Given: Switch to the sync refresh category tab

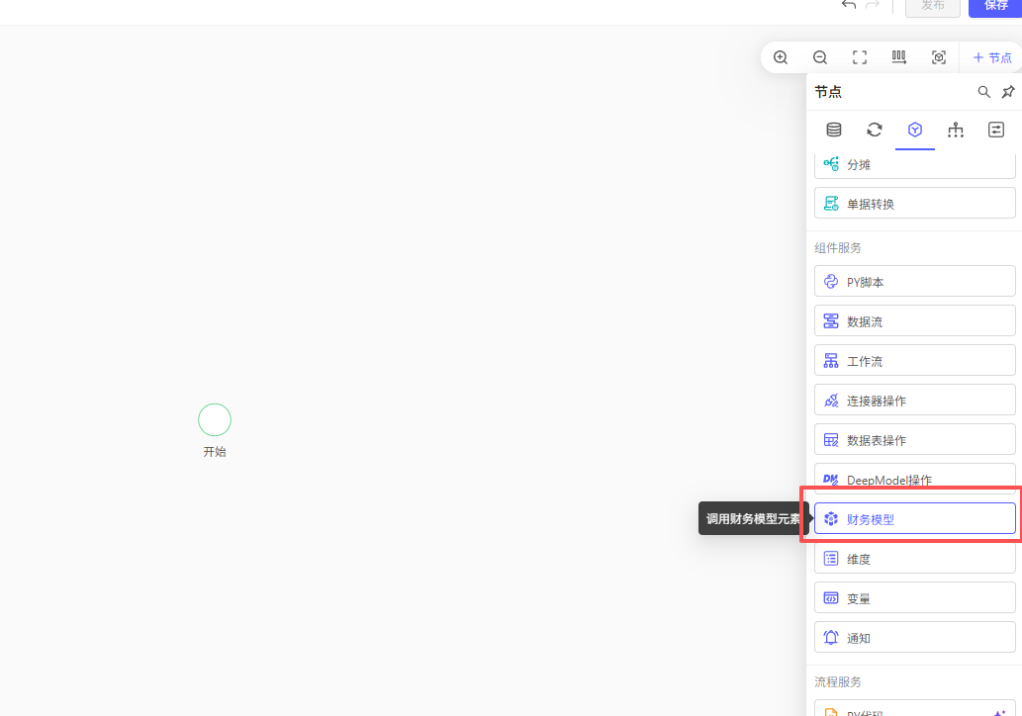Looking at the screenshot, I should click(875, 130).
